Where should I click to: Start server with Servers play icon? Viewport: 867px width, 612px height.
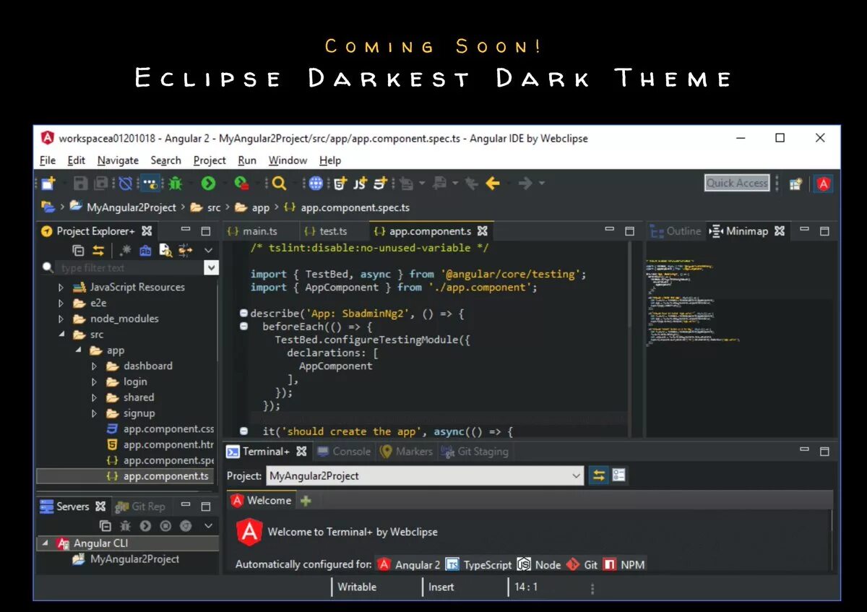145,526
